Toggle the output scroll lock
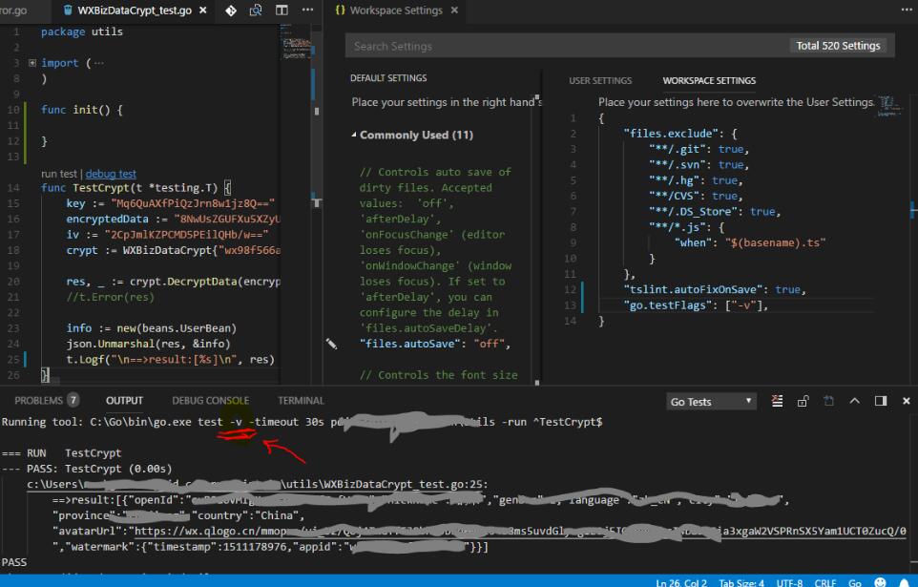 coord(803,401)
